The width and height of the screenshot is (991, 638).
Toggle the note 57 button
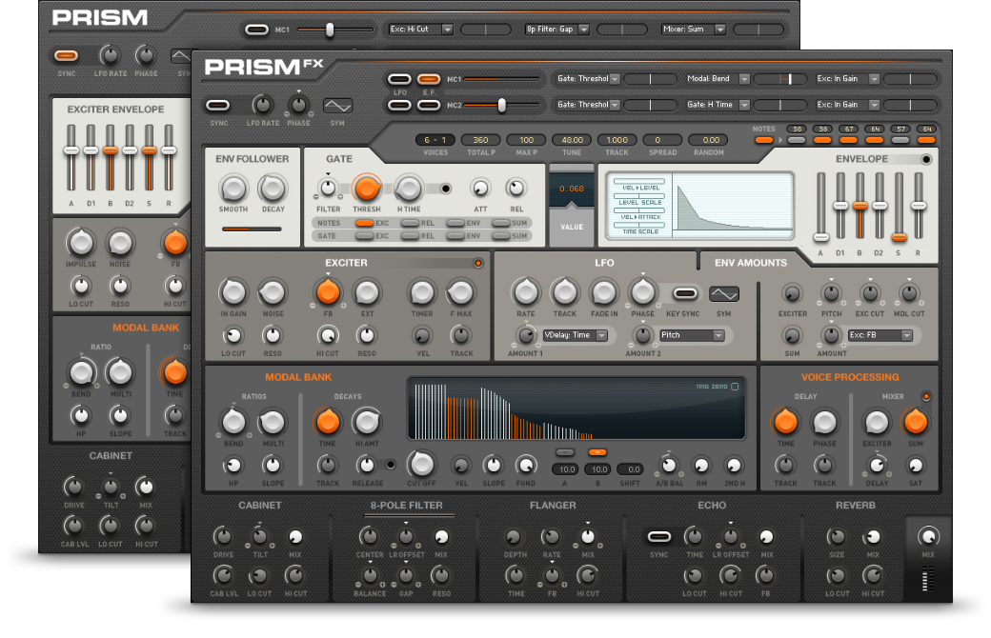click(900, 140)
